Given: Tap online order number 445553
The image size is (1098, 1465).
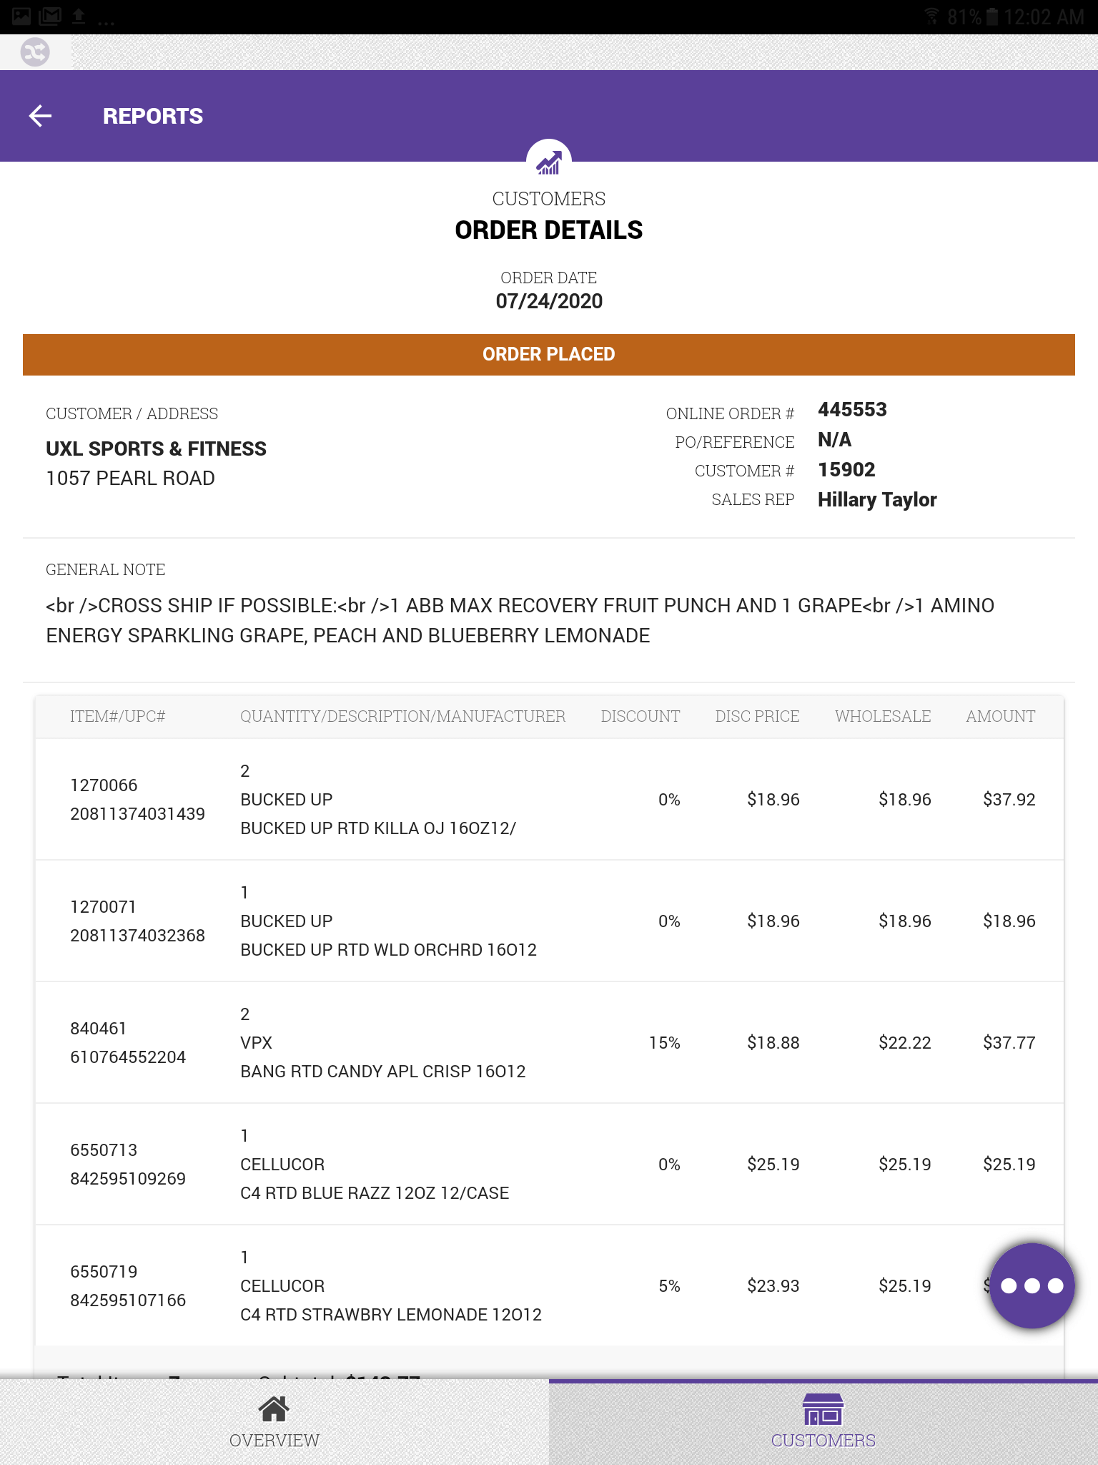Looking at the screenshot, I should tap(853, 409).
